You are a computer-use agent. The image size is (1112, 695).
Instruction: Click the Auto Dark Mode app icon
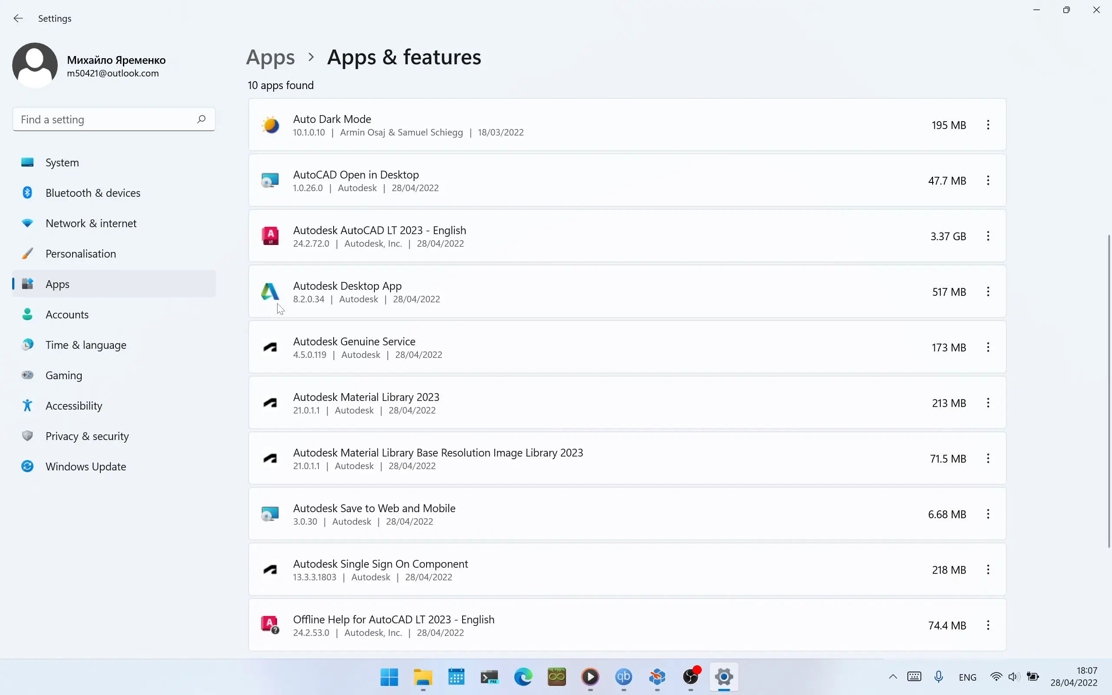270,125
